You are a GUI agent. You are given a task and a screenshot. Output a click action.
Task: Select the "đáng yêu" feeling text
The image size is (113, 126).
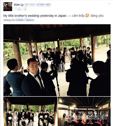coord(97,16)
